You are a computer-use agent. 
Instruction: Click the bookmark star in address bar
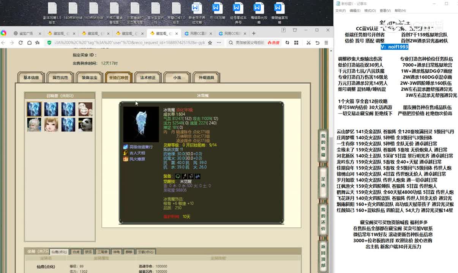[210, 43]
